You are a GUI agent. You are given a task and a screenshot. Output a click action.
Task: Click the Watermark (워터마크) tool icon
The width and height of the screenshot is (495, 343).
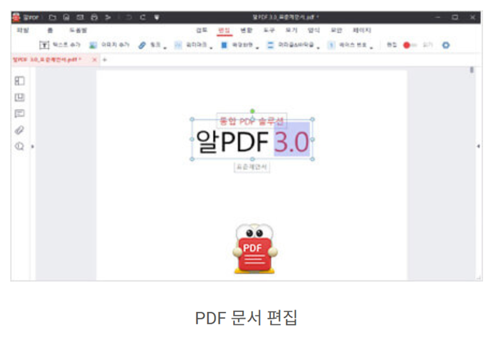[178, 45]
